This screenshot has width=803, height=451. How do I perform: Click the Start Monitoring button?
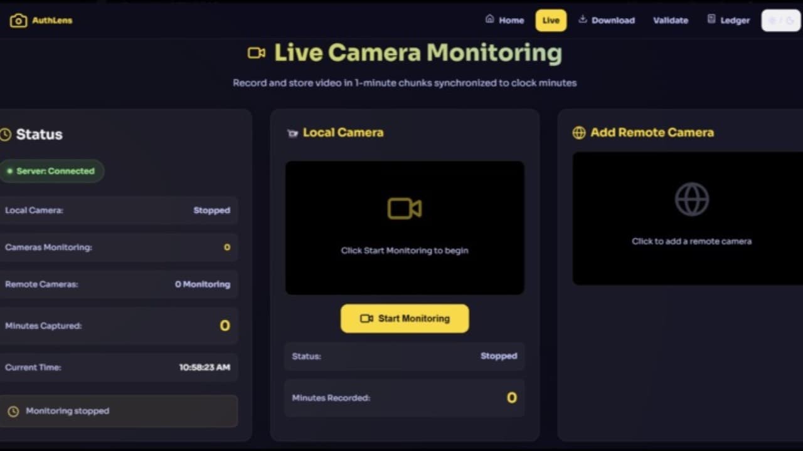405,318
